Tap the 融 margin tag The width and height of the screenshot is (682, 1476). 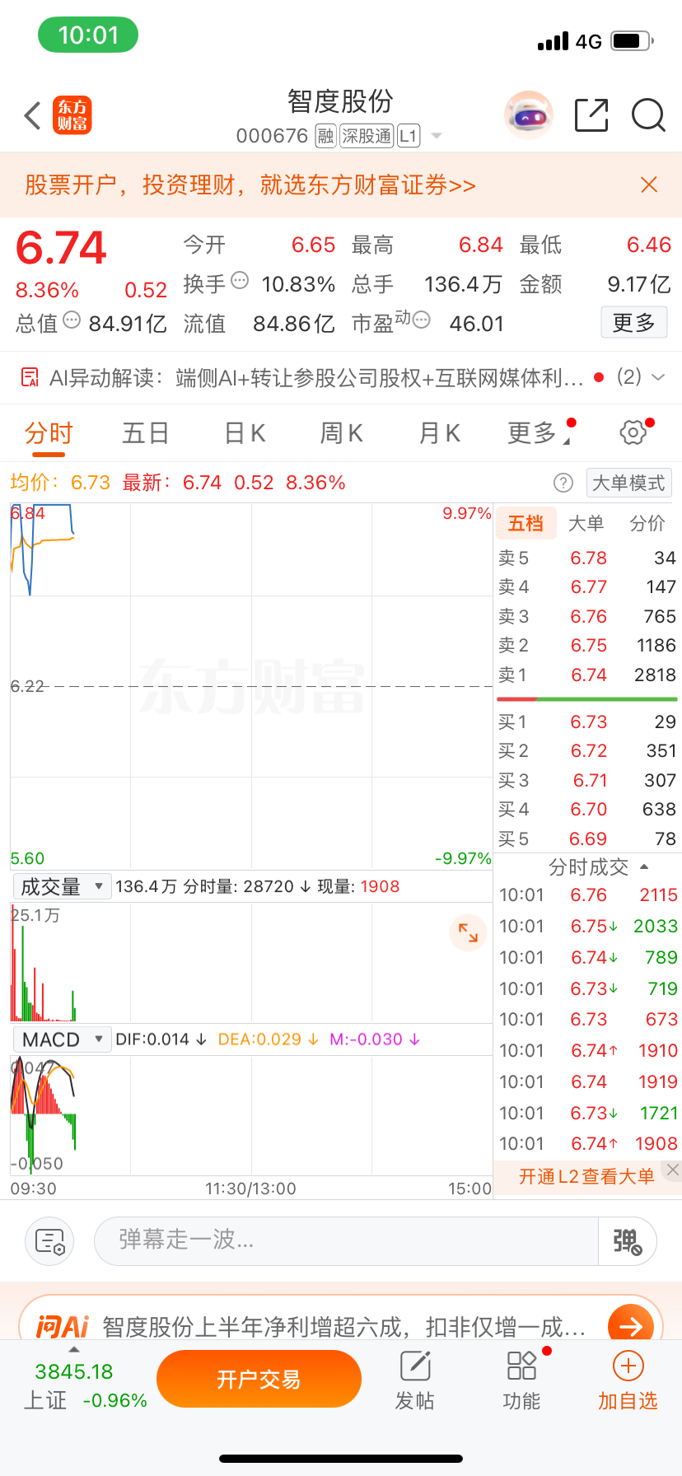tap(325, 136)
